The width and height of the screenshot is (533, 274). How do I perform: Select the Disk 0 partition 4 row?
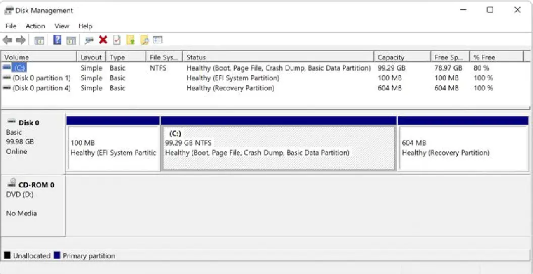[41, 88]
